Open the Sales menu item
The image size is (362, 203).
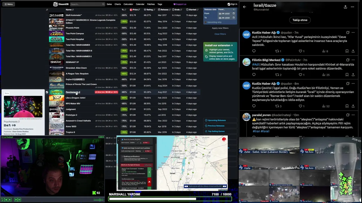[109, 4]
